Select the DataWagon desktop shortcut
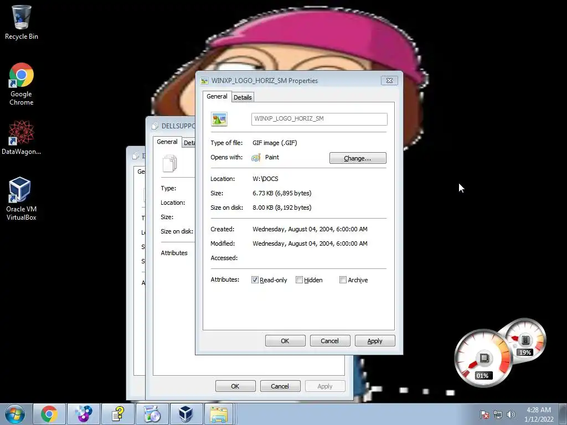 22,137
